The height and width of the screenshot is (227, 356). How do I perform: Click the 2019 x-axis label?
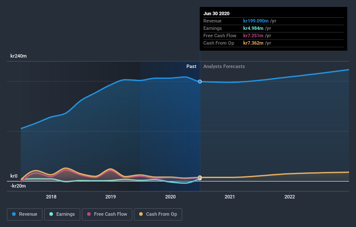111,197
